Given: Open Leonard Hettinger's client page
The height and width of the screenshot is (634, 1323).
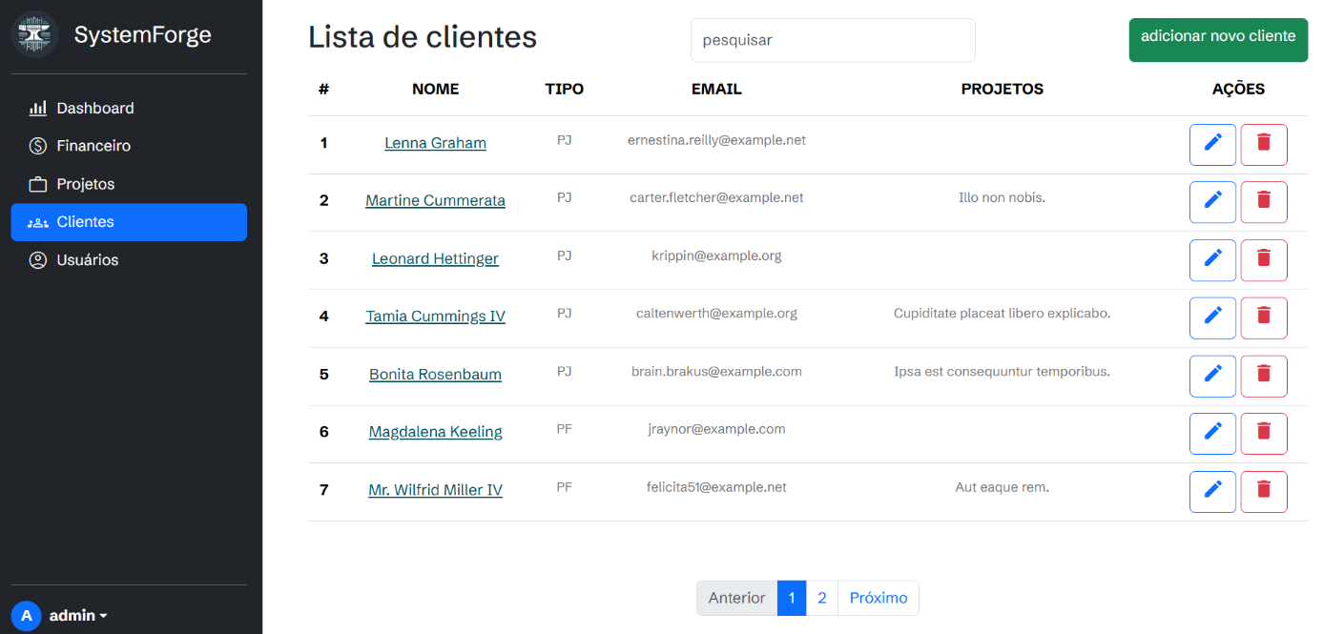Looking at the screenshot, I should [435, 258].
